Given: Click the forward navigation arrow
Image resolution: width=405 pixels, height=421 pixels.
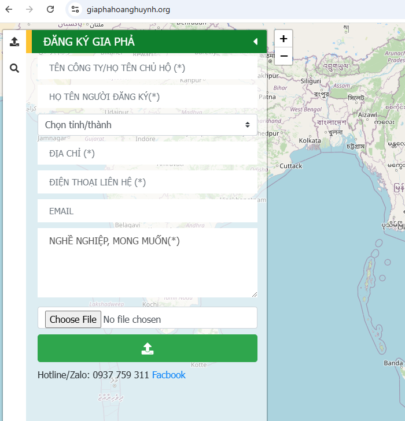Looking at the screenshot, I should (x=30, y=9).
